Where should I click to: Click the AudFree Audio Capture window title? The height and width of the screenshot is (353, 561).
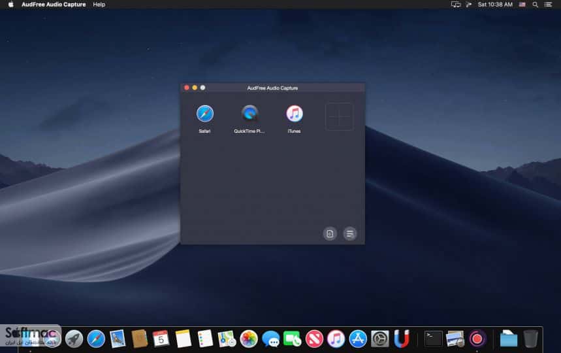[272, 88]
